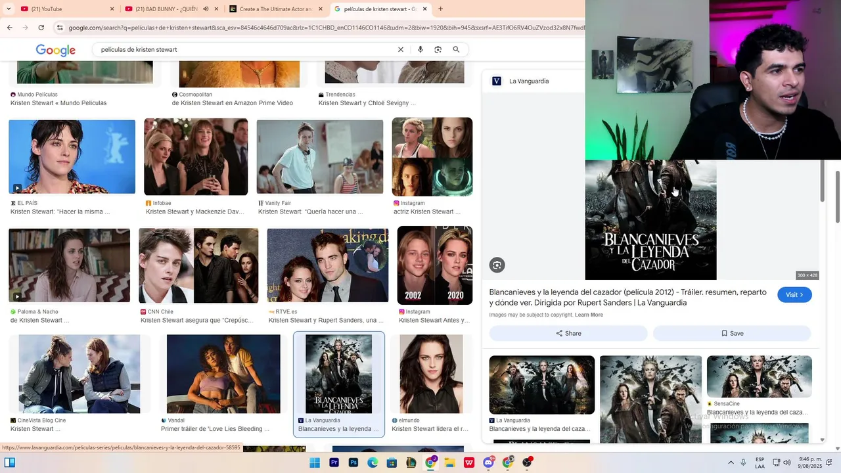Start voice search with microphone icon

[x=420, y=49]
